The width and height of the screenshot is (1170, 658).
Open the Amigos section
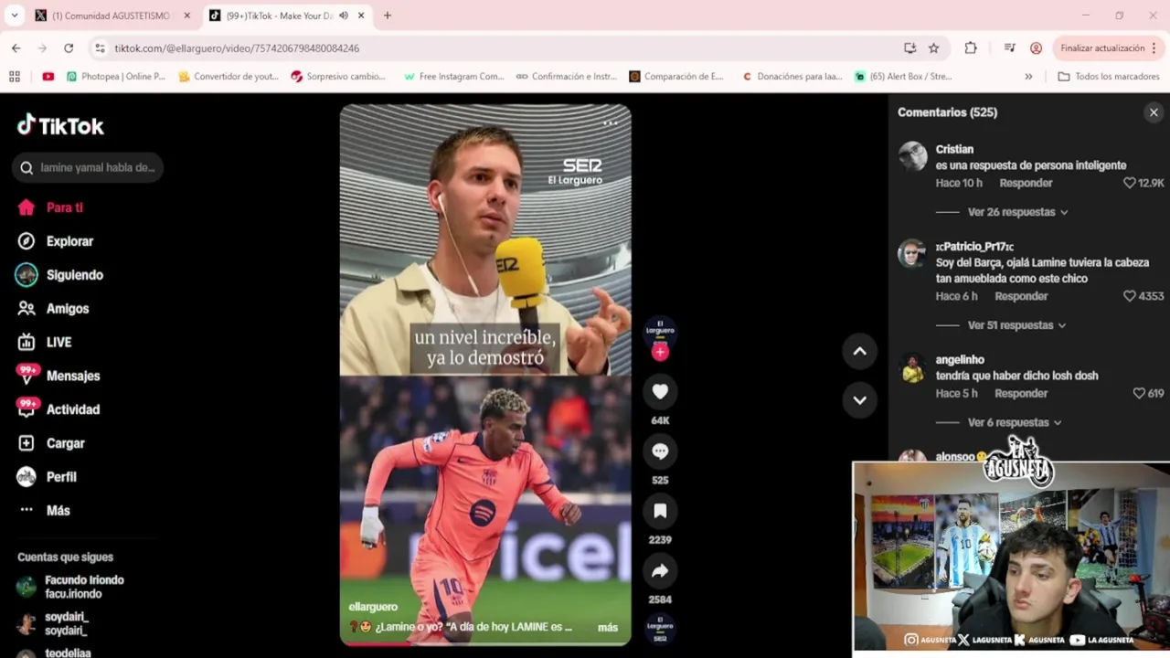tap(55, 309)
